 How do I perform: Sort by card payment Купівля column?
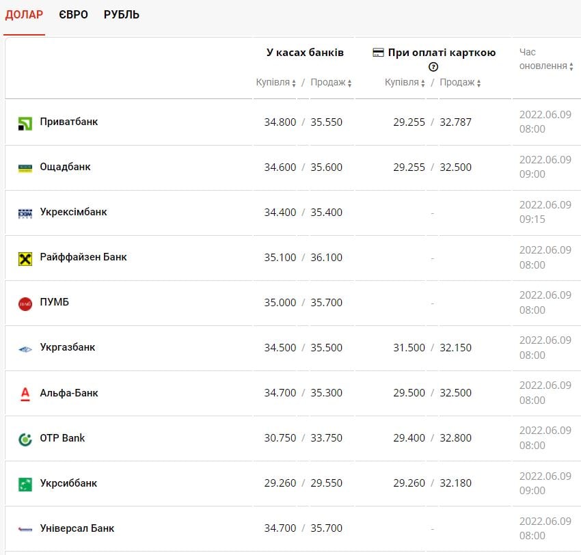click(405, 83)
